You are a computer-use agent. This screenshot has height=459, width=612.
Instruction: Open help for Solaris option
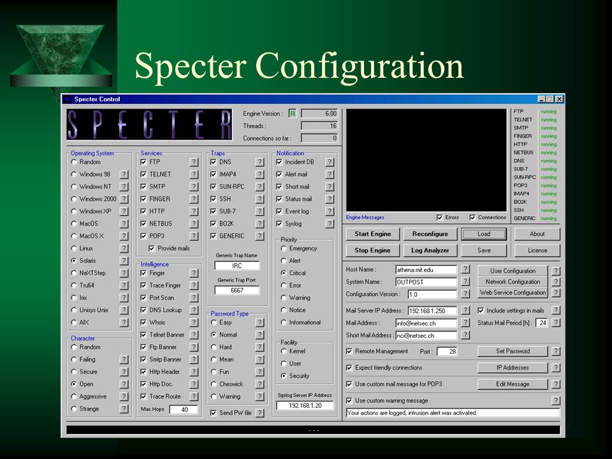coord(124,261)
